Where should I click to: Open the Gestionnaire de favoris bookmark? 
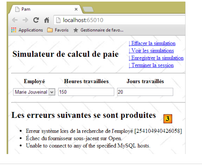point(98,30)
